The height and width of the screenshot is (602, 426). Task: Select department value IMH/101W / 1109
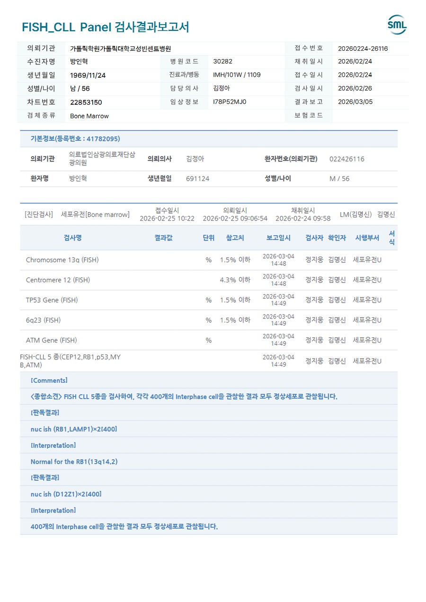[237, 75]
